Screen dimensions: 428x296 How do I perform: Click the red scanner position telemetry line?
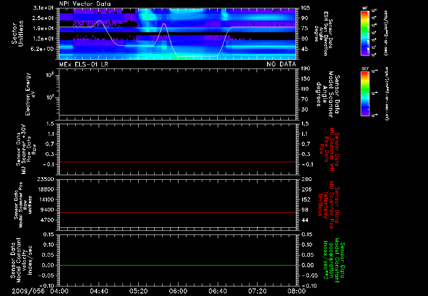pyautogui.click(x=177, y=212)
